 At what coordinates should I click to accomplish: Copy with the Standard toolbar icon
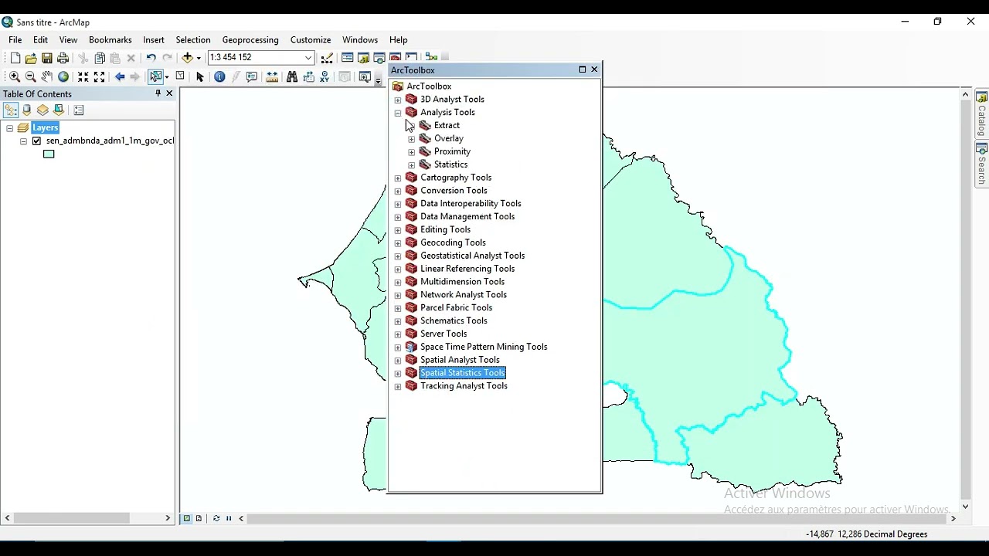coord(99,58)
